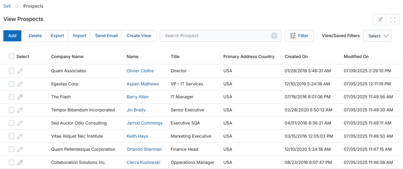The width and height of the screenshot is (403, 169).
Task: Check the Quam Associates row checkbox
Action: [x=11, y=71]
